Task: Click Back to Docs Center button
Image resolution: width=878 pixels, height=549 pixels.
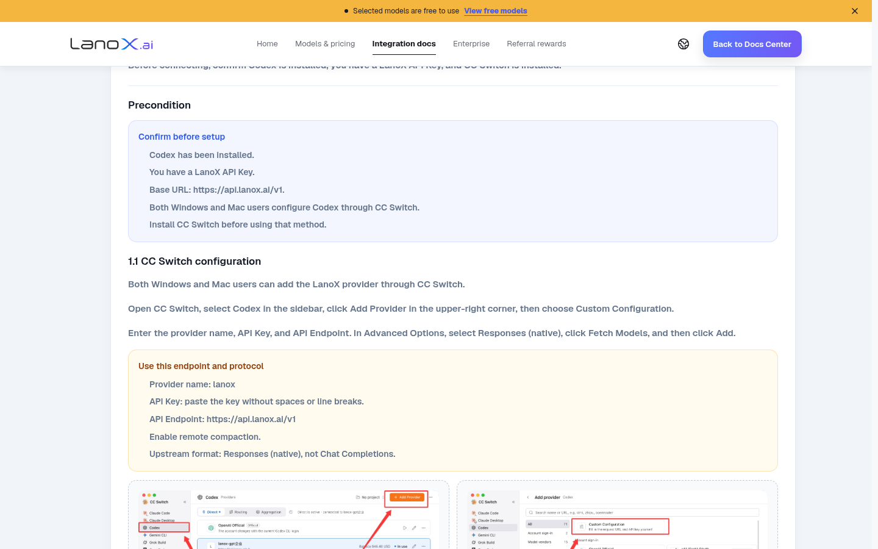Action: [752, 44]
